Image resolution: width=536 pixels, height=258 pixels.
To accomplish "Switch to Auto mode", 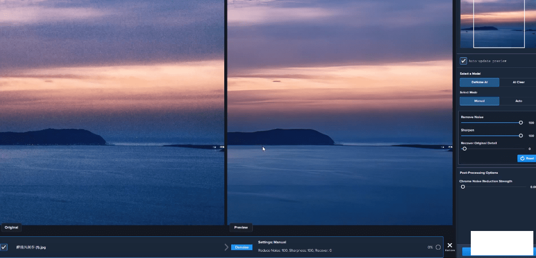I will (518, 101).
